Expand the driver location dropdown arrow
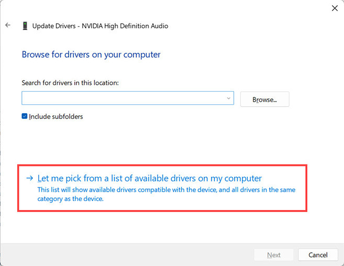Viewport: 344px width, 266px height. click(x=229, y=98)
